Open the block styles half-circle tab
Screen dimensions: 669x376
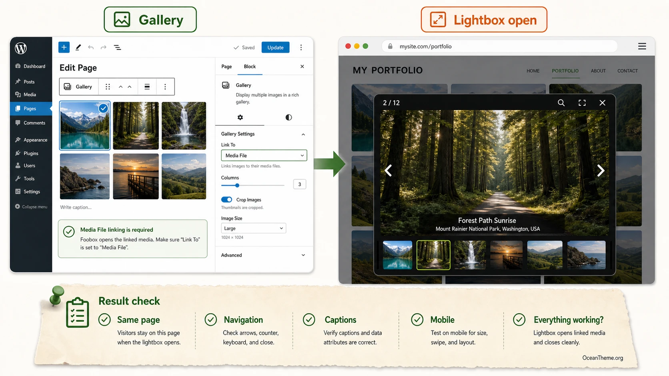tap(288, 117)
